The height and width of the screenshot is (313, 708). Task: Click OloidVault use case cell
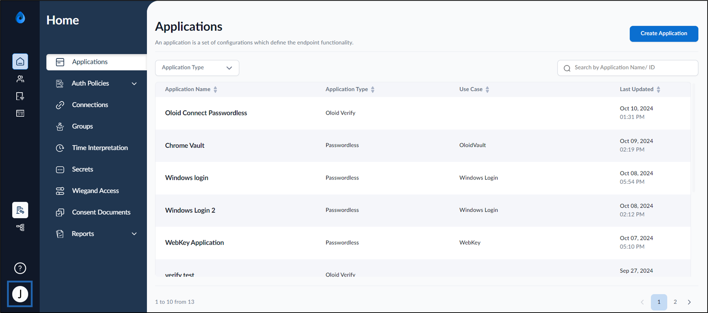click(x=472, y=145)
